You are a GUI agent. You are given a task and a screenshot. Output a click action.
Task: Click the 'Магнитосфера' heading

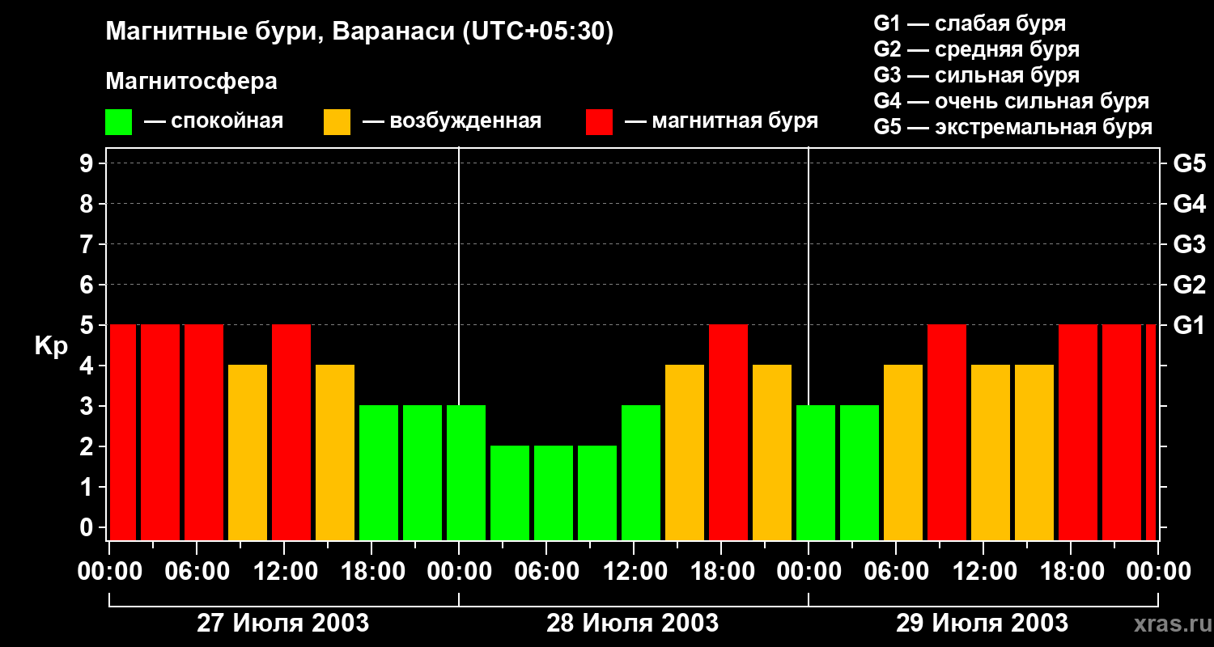191,81
